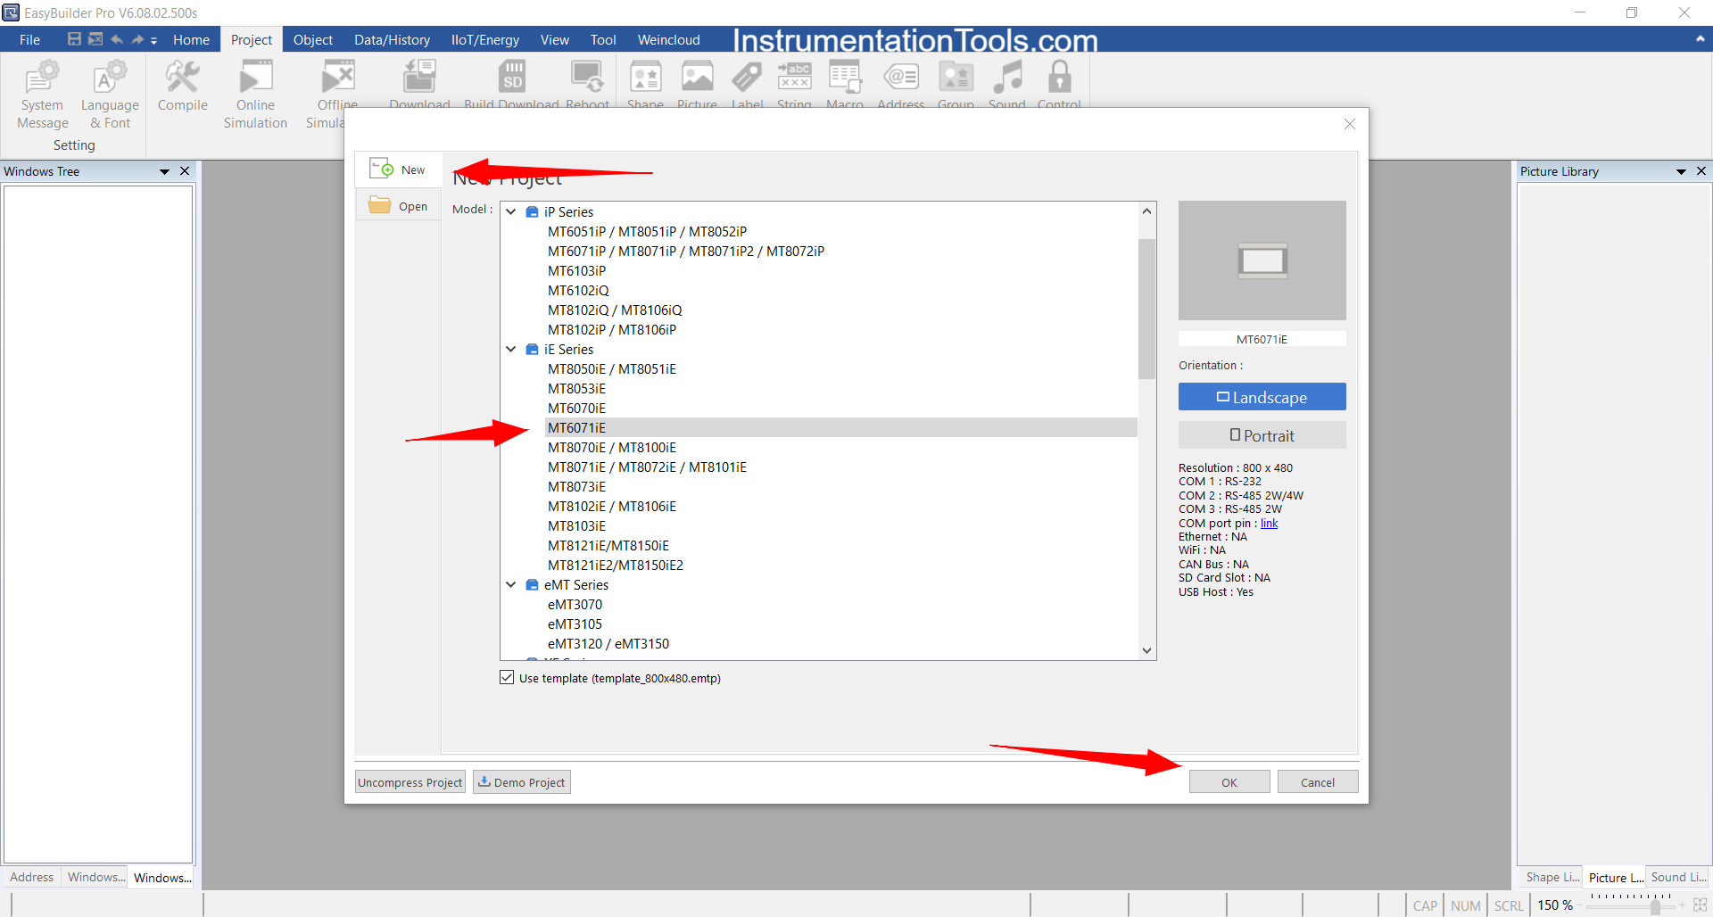Collapse the eMT Series tree node
This screenshot has width=1713, height=917.
tap(511, 584)
